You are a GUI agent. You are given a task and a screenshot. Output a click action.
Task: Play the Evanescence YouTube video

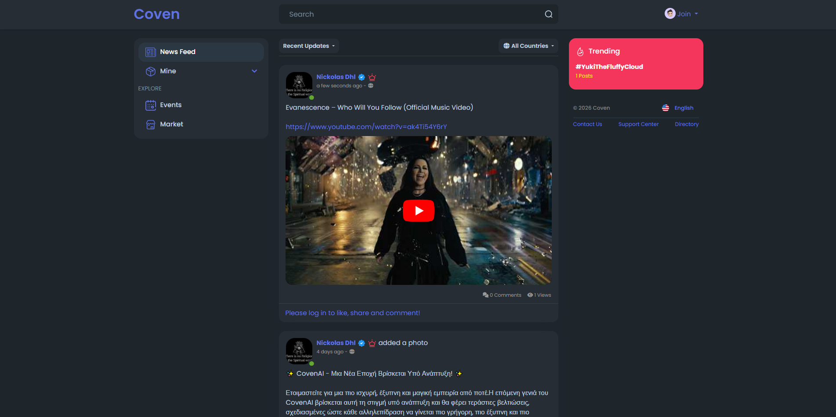[x=419, y=211]
